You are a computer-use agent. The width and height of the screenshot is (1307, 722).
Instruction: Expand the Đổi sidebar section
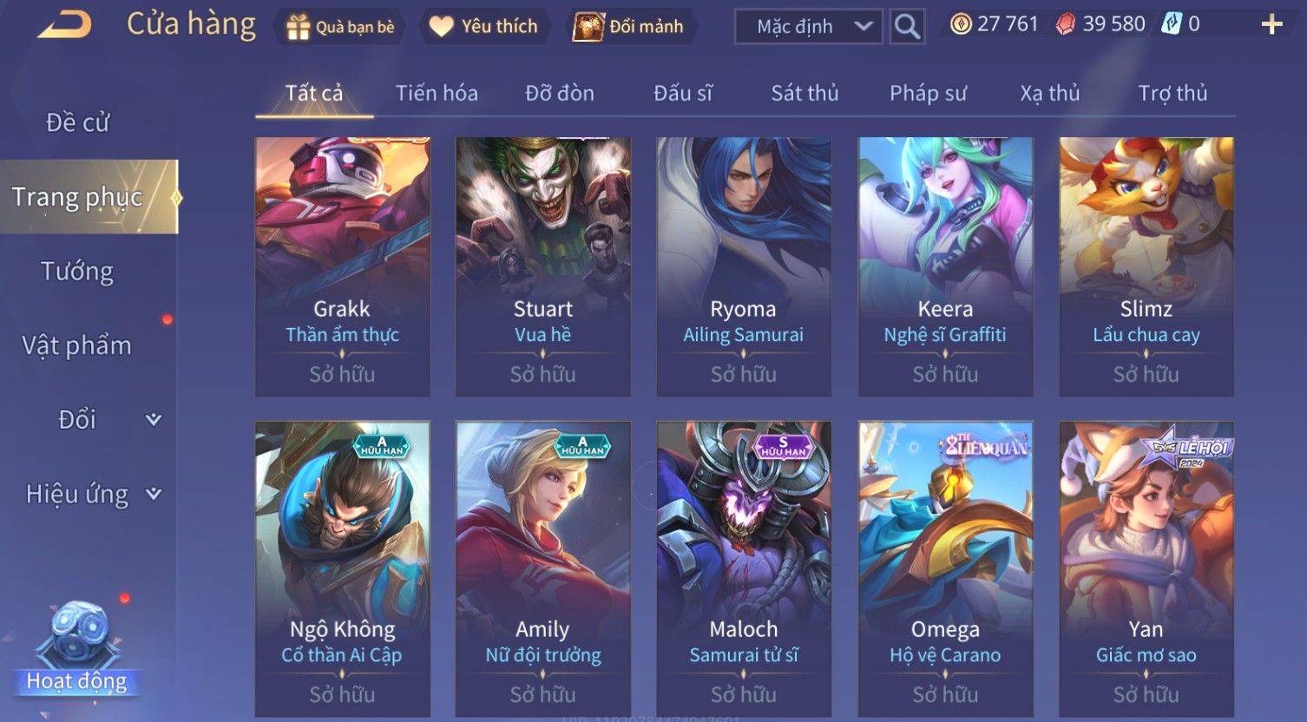pos(154,420)
